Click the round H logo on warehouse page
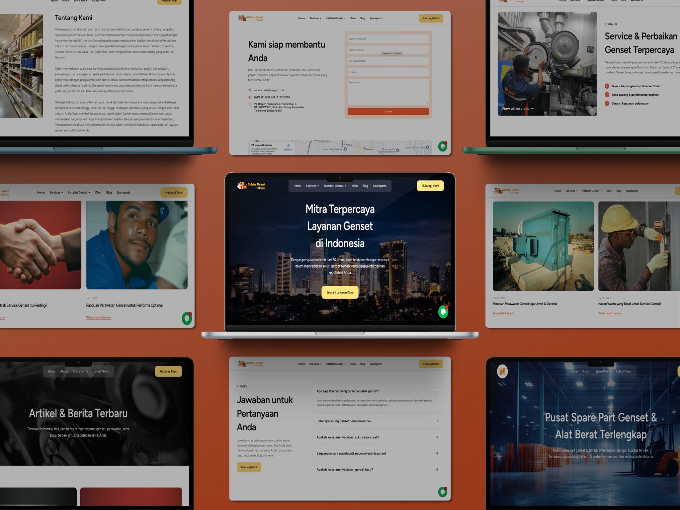This screenshot has height=510, width=680. pos(502,371)
